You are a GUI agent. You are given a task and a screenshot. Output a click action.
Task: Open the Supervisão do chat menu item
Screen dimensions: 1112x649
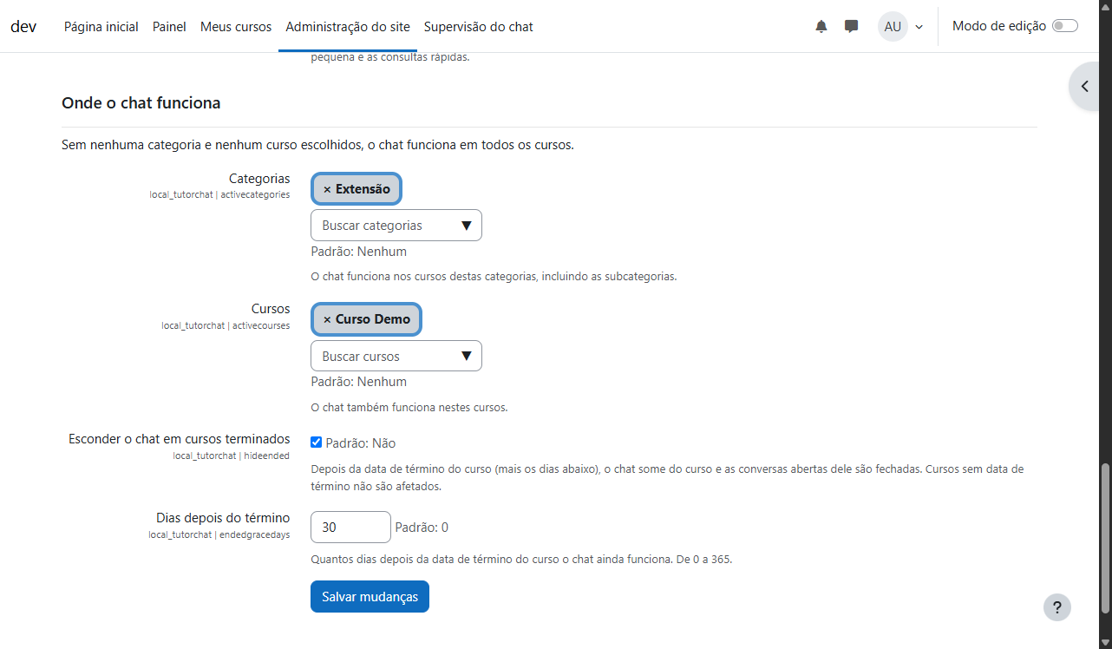pyautogui.click(x=479, y=27)
